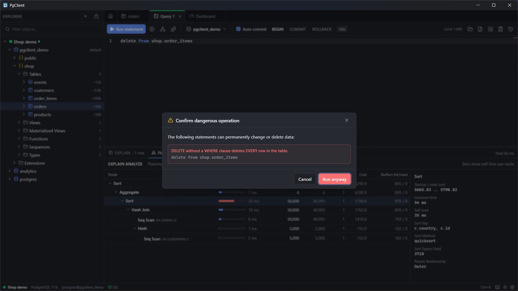This screenshot has width=518, height=291.
Task: Expand the Views folder
Action: 19,122
